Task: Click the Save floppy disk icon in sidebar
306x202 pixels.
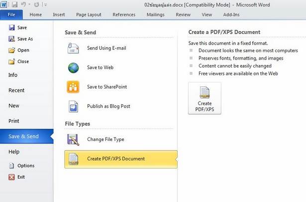Action: (x=12, y=27)
